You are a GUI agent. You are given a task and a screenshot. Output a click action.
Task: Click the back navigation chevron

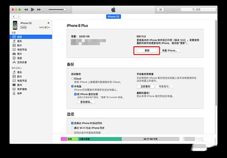pos(14,17)
